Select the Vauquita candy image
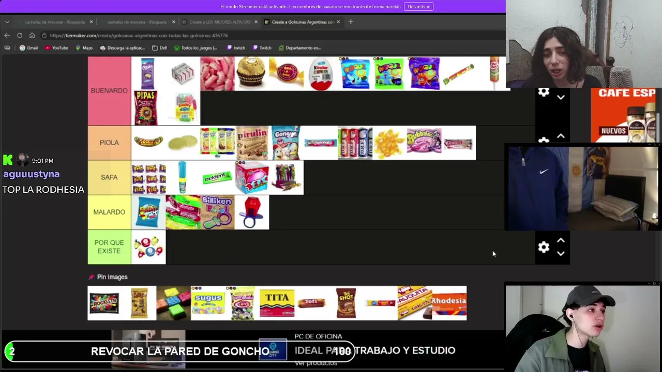The height and width of the screenshot is (372, 662). pyautogui.click(x=415, y=303)
